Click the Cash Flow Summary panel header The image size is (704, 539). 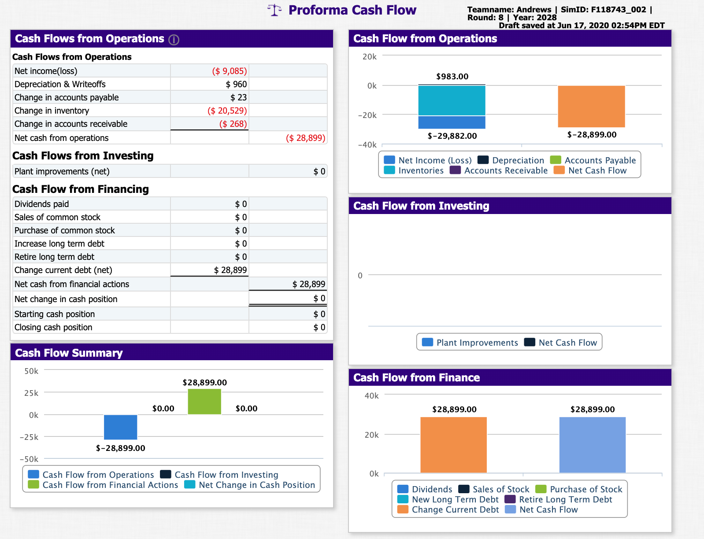172,352
